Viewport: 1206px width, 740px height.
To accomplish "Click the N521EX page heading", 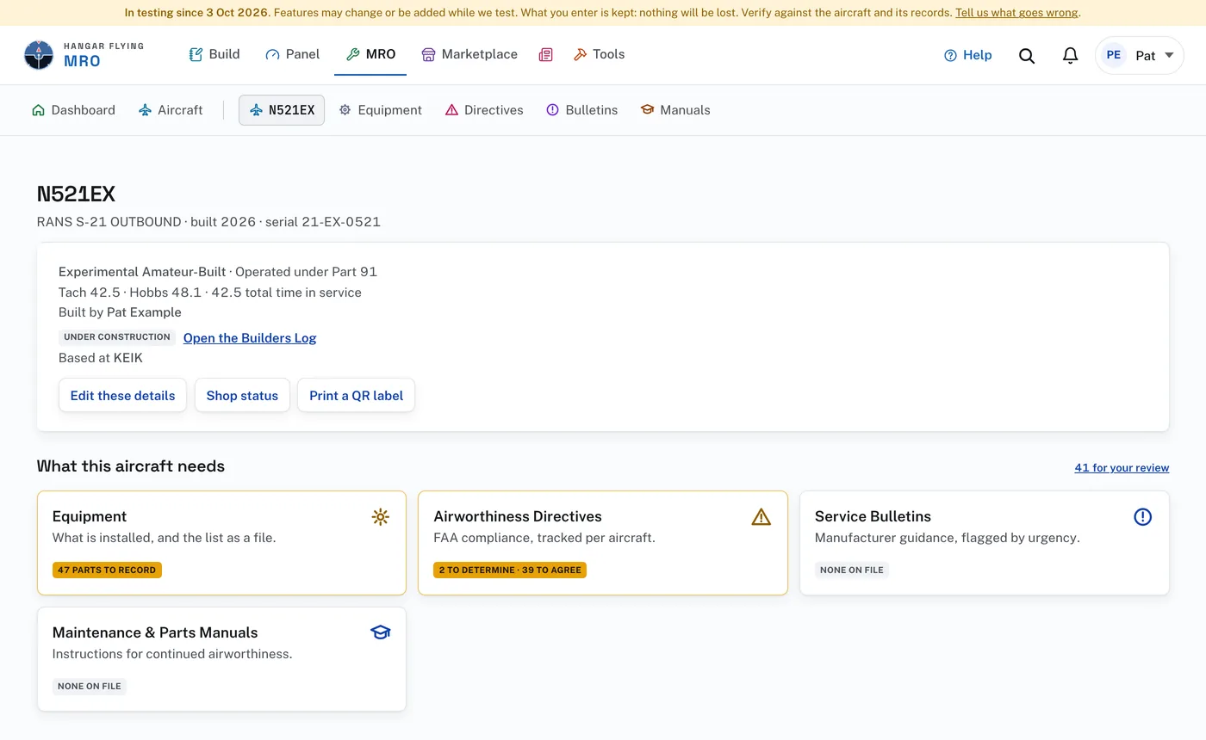I will click(x=76, y=194).
